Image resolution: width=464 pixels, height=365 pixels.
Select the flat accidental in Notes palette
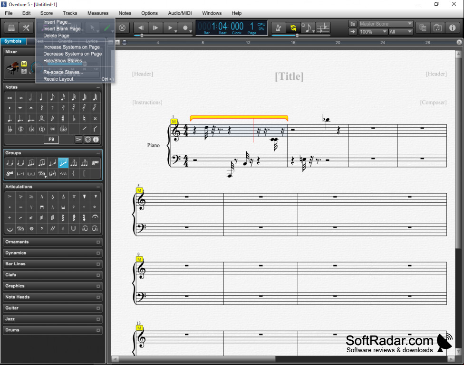pyautogui.click(x=74, y=119)
